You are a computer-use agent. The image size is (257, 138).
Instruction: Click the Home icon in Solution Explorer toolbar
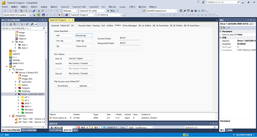pyautogui.click(x=11, y=24)
